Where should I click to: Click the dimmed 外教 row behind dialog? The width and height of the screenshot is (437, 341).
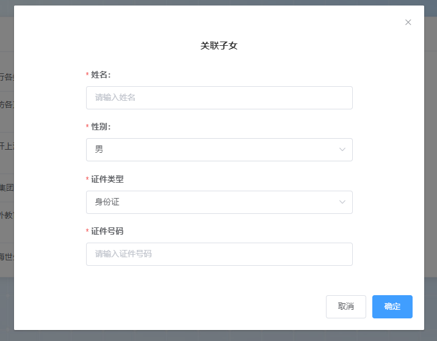pyautogui.click(x=7, y=215)
